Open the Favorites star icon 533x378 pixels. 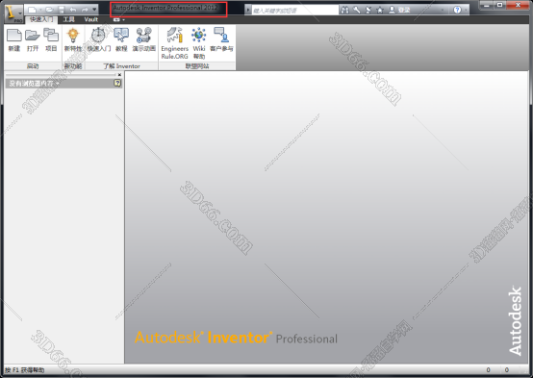click(x=380, y=10)
